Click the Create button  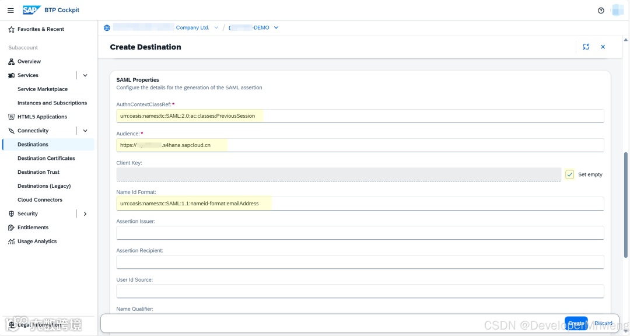(x=576, y=323)
